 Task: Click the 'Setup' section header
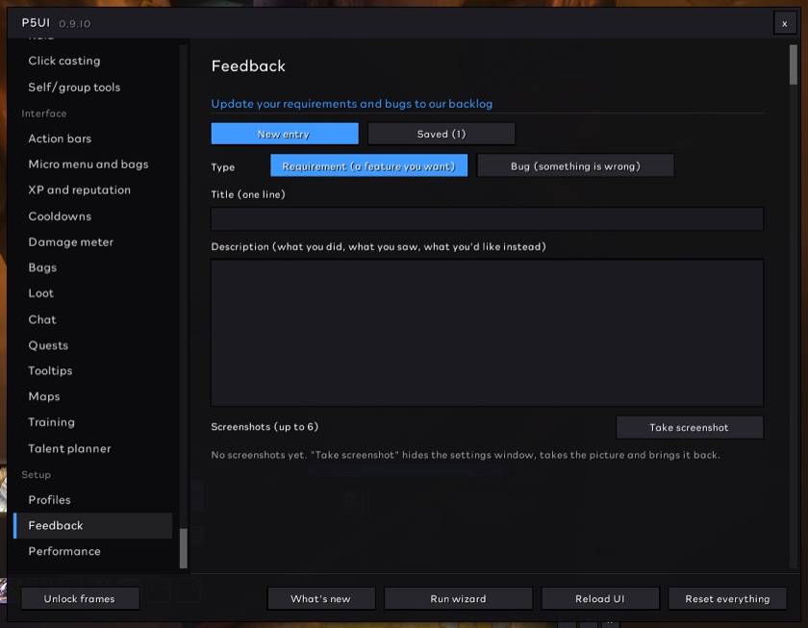click(37, 474)
